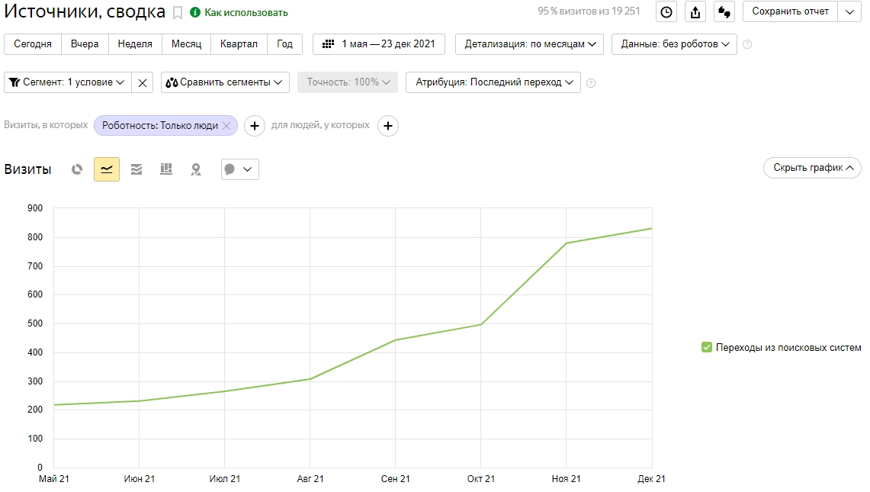Select the 'Сегодня' period tab

[33, 44]
